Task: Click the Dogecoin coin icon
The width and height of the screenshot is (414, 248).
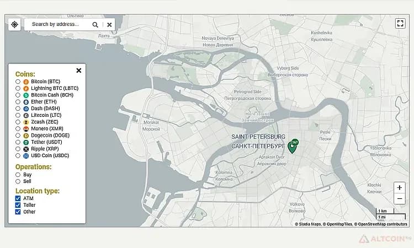Action: (26, 136)
